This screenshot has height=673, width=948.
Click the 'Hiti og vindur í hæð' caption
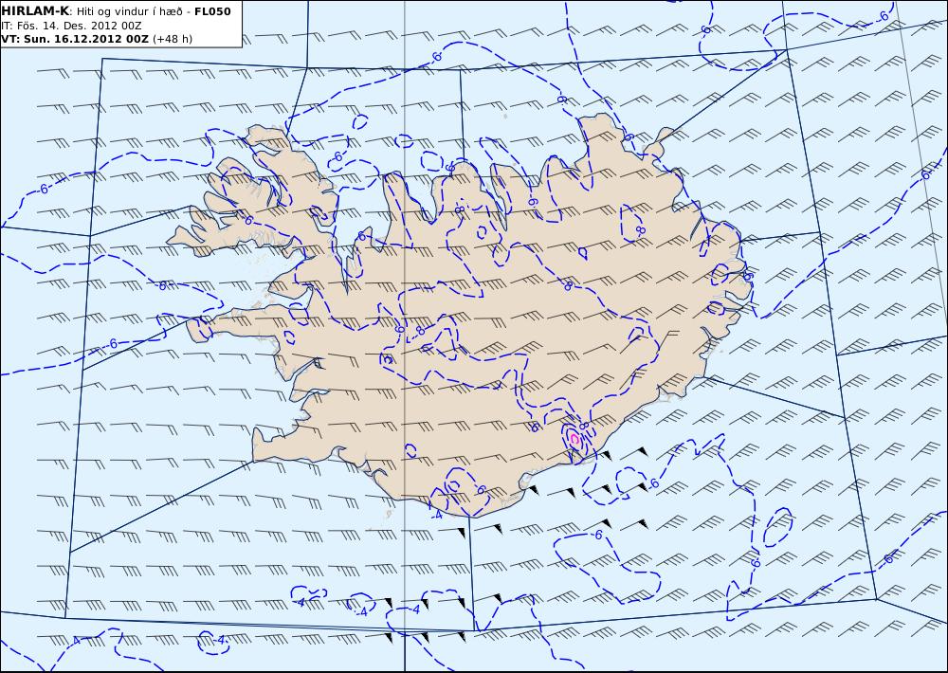128,12
